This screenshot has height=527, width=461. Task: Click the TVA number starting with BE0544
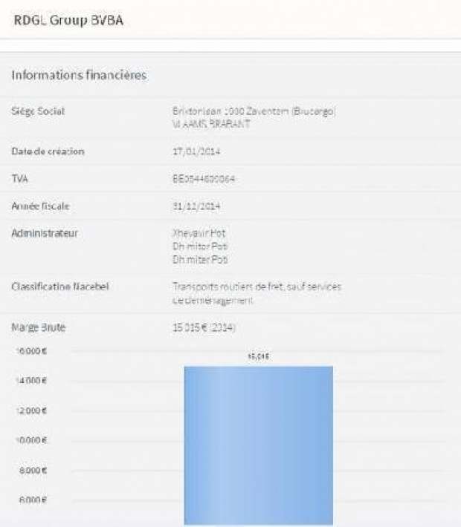(203, 179)
